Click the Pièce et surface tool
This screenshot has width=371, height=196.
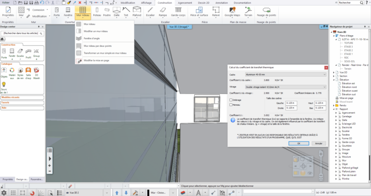click(x=199, y=12)
